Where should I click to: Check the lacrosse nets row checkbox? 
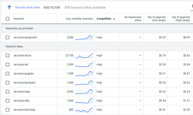7,100
